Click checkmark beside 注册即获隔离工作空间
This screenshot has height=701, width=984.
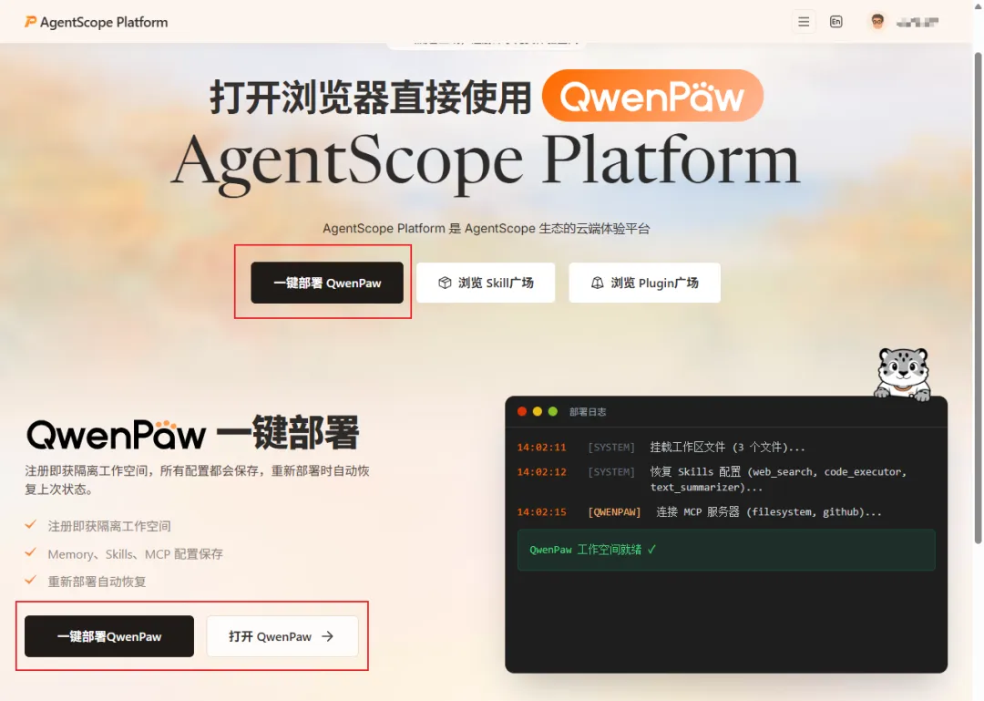click(x=30, y=524)
